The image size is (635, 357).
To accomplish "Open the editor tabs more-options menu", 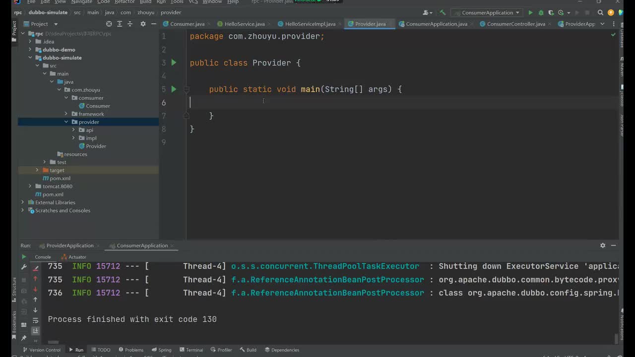I will [613, 24].
